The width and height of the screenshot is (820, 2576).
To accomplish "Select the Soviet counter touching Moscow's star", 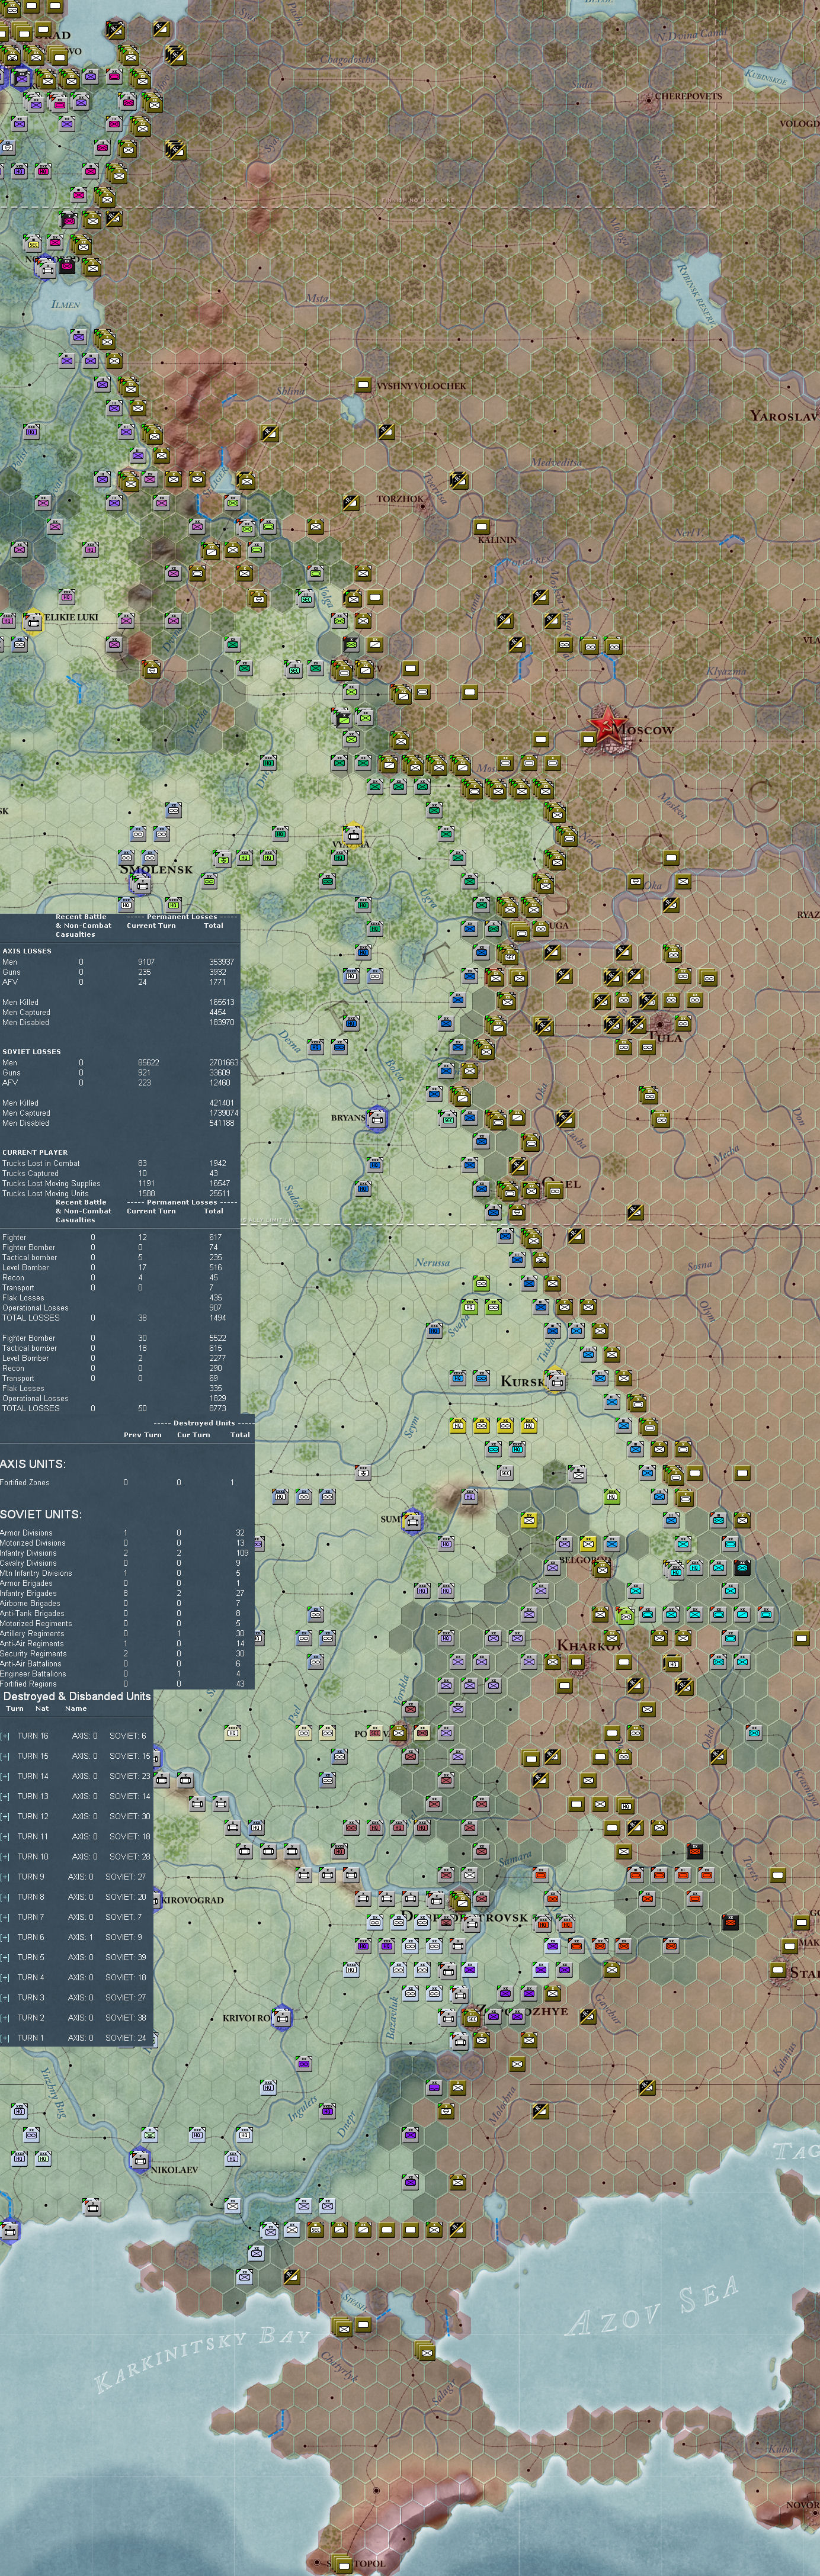I will tap(589, 739).
